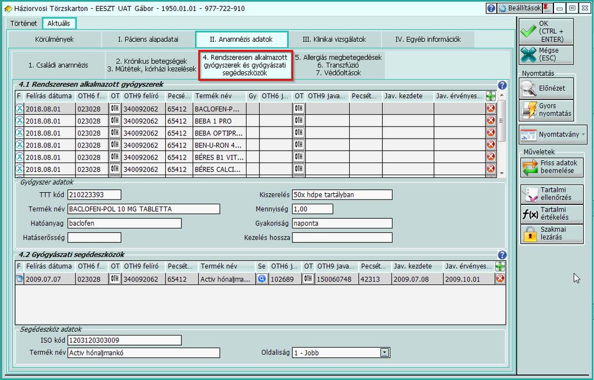Delete the BEN-U-RON 4... row

pos(491,144)
